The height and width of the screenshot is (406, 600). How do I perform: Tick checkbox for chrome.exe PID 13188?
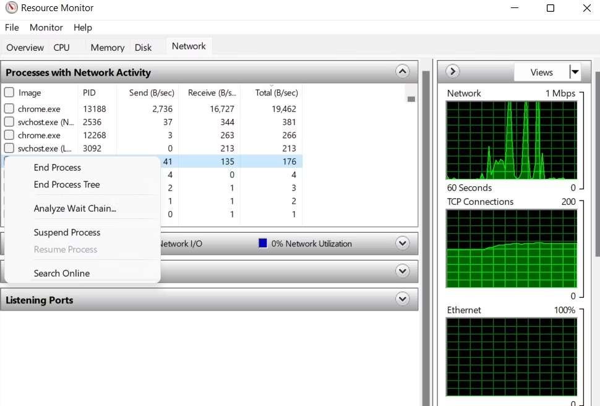pyautogui.click(x=9, y=109)
